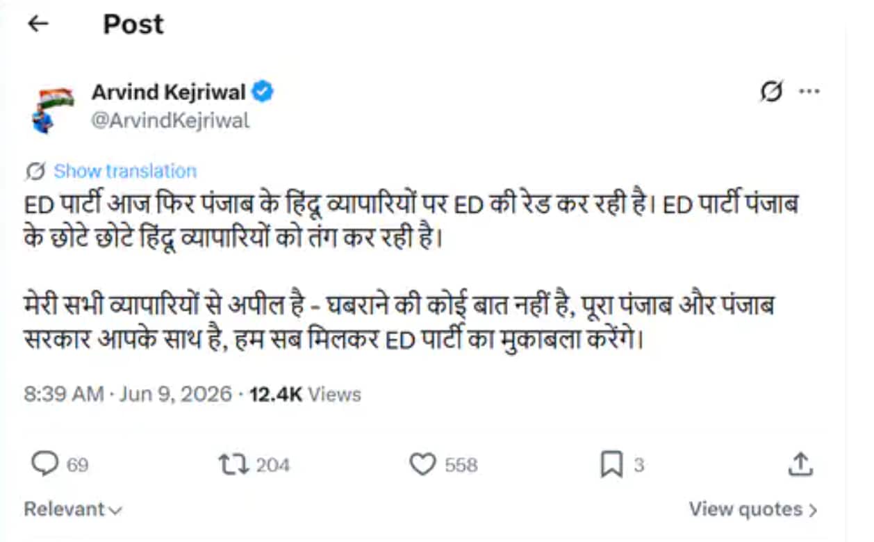Open the @ArvindKejriwal handle link
Viewport: 874px width, 542px height.
click(x=170, y=121)
